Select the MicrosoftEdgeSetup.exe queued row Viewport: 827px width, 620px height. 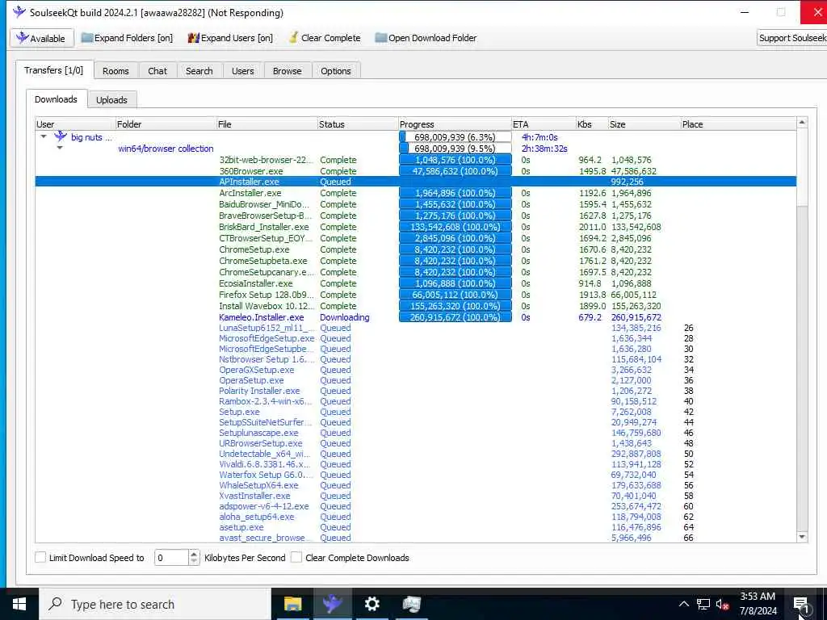416,338
